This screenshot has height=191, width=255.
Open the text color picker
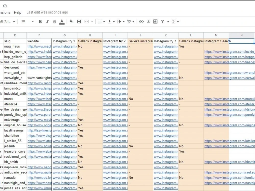62,22
